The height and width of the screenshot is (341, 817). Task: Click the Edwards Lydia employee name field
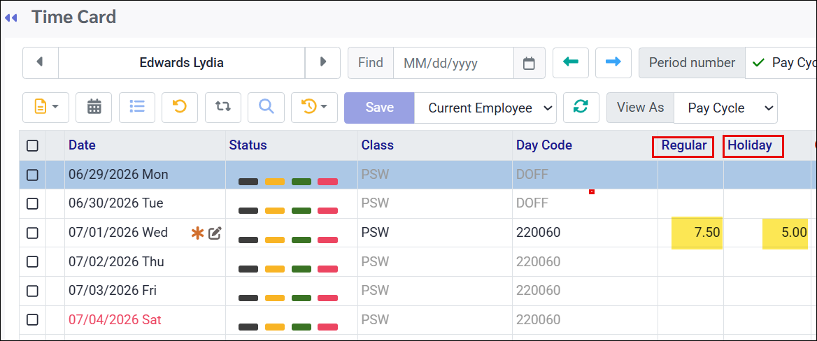point(181,63)
